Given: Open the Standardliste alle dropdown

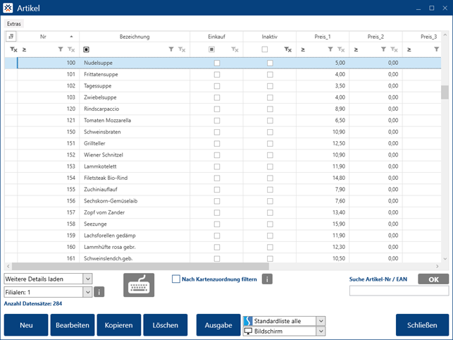Looking at the screenshot, I should coord(321,321).
